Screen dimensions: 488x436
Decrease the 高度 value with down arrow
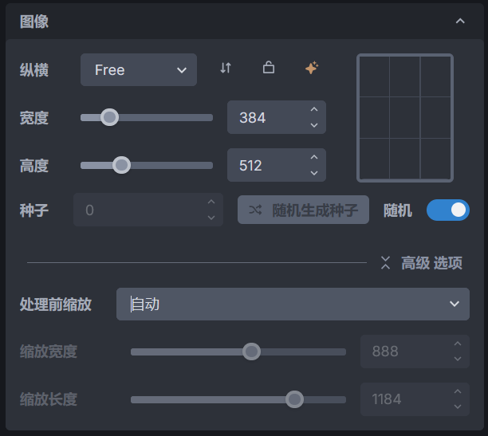(x=314, y=173)
